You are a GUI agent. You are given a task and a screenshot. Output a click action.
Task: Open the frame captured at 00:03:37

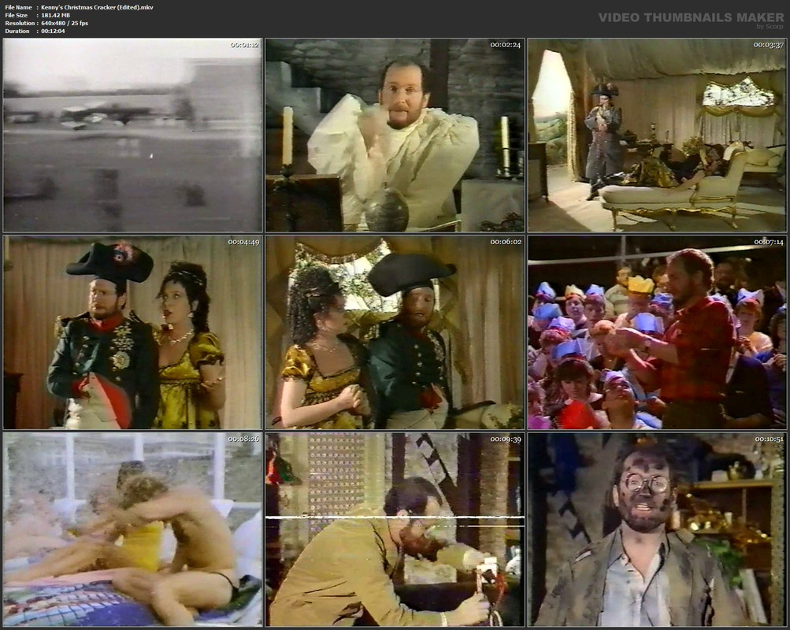click(658, 135)
